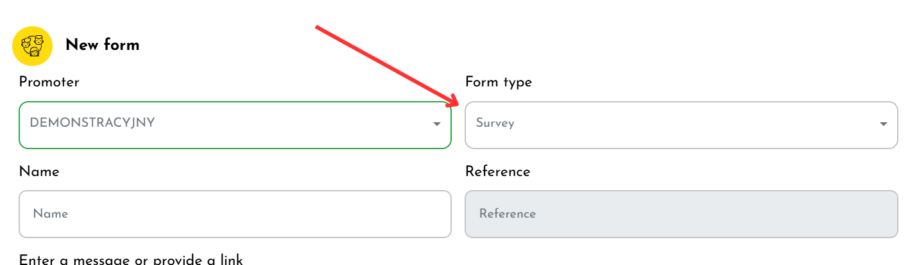The height and width of the screenshot is (265, 917).
Task: Click the red arrow annotation's tail
Action: coord(317,28)
